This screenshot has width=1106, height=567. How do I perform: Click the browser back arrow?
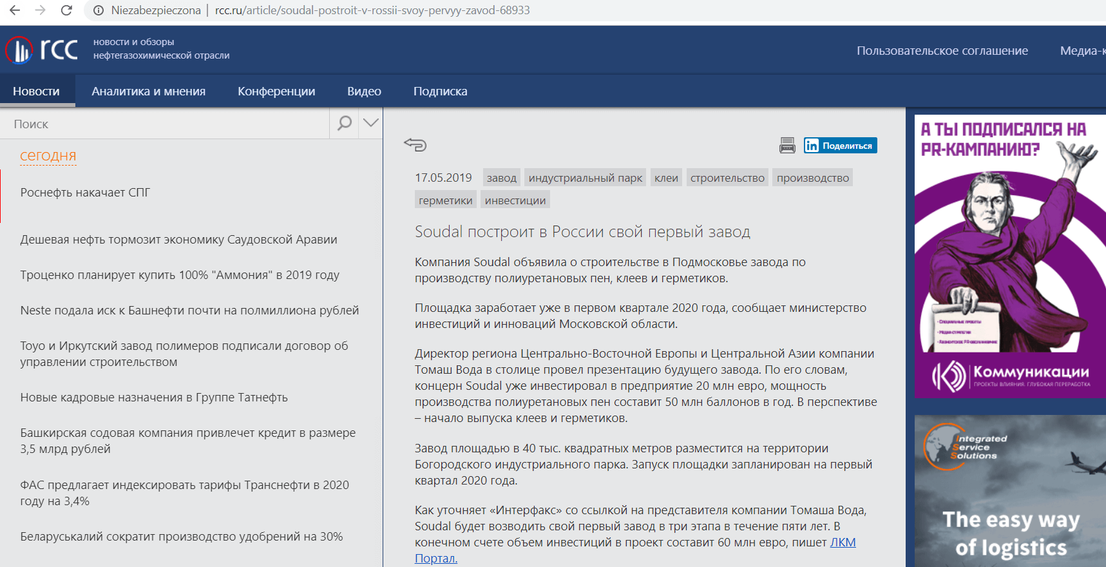[15, 10]
